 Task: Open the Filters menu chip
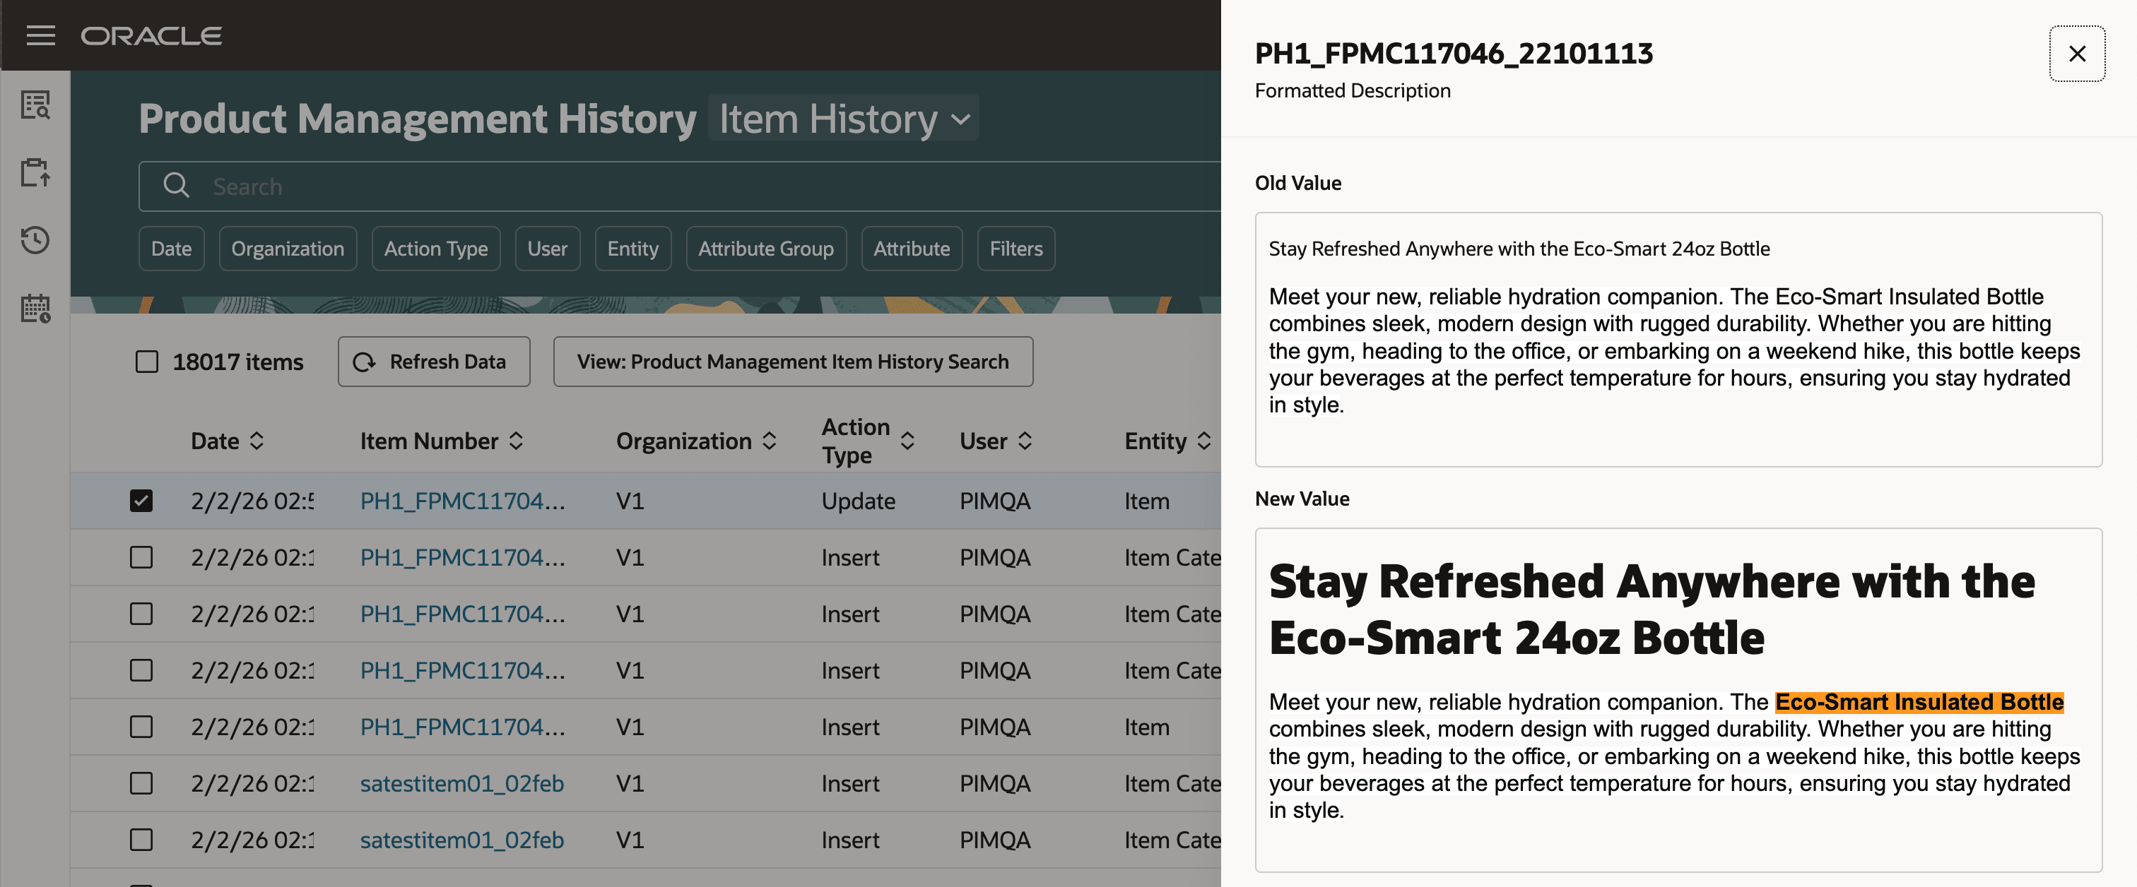coord(1015,248)
